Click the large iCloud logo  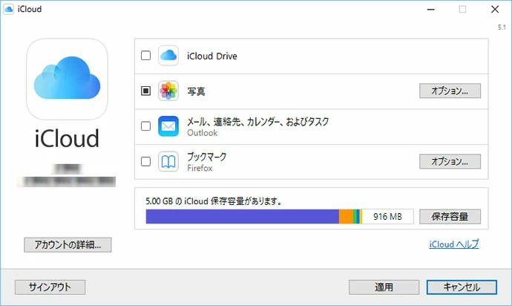click(67, 80)
